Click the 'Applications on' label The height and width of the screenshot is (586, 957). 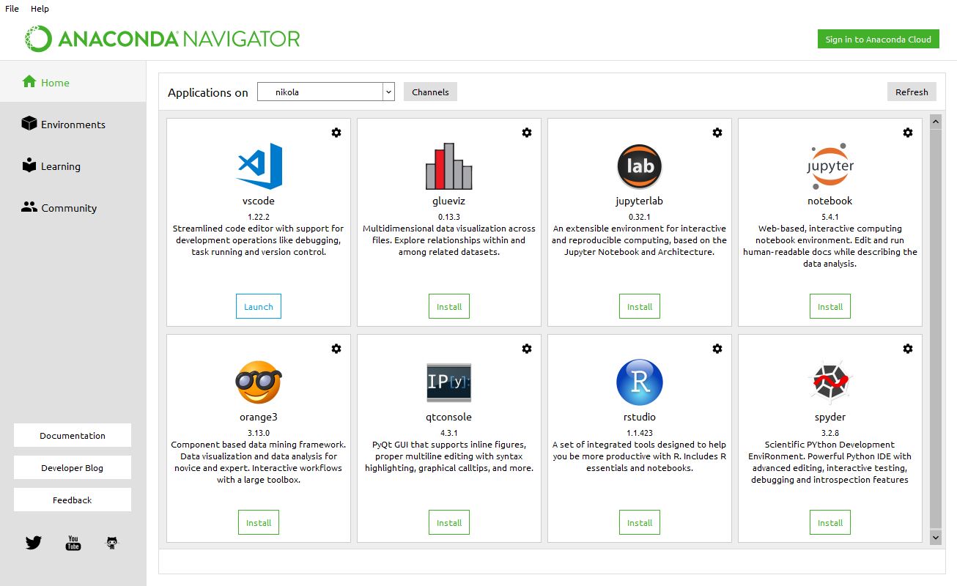tap(208, 92)
